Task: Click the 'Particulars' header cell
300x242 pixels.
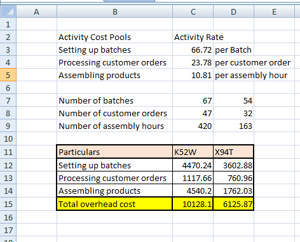Action: click(x=115, y=152)
